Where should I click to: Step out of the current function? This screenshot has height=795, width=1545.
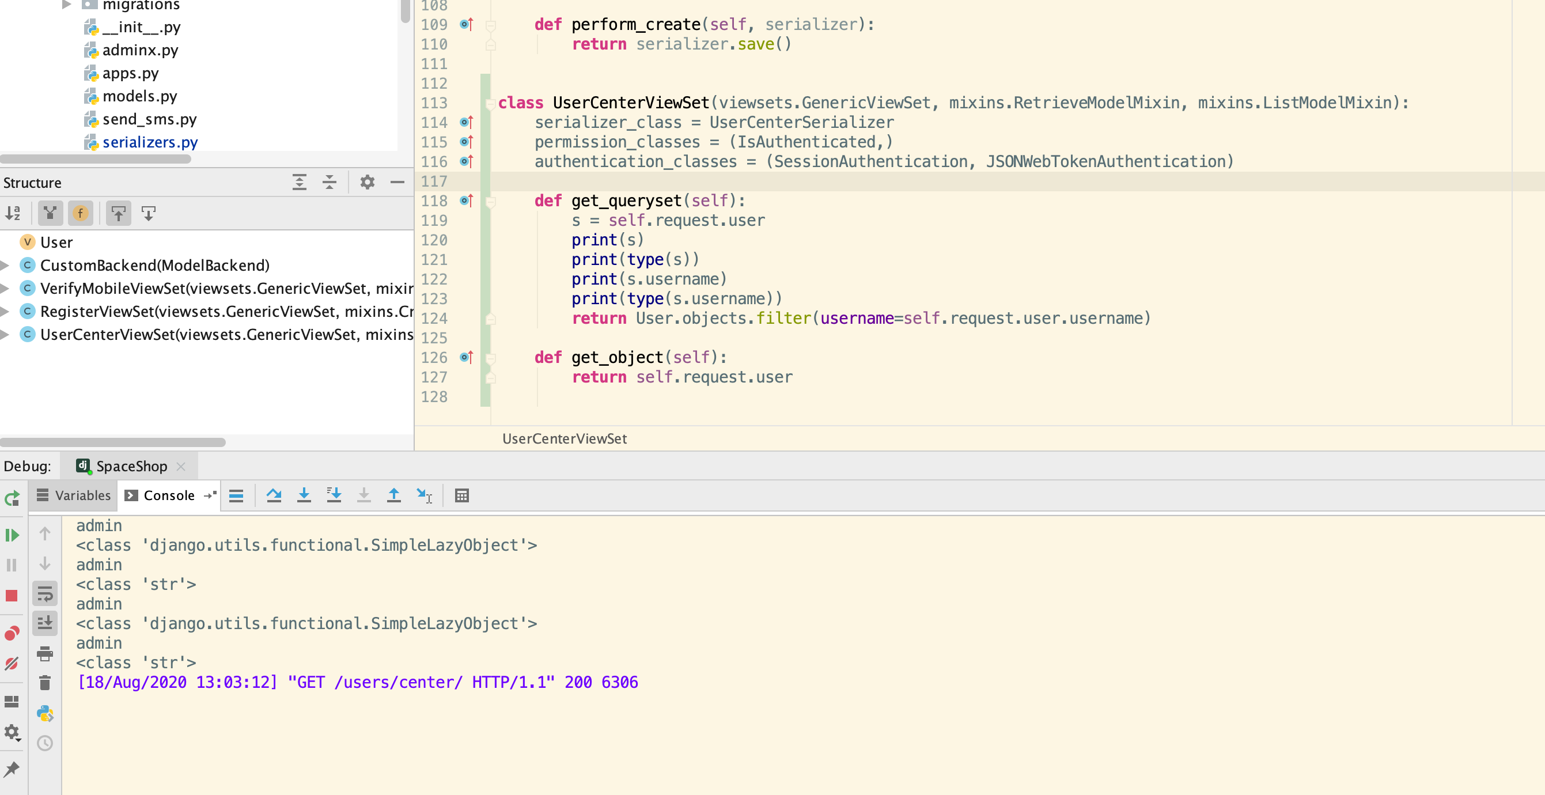[394, 495]
